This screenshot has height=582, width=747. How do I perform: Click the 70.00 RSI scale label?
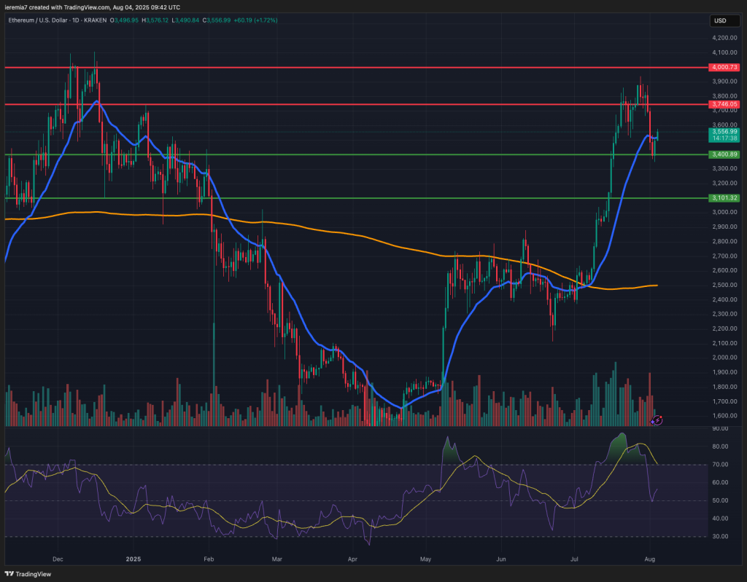click(x=721, y=465)
